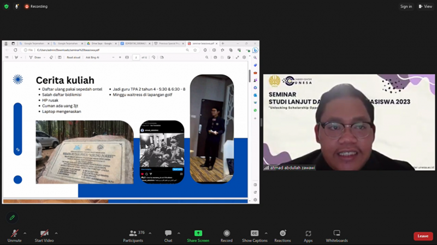Click the Sign in button

pyautogui.click(x=406, y=7)
